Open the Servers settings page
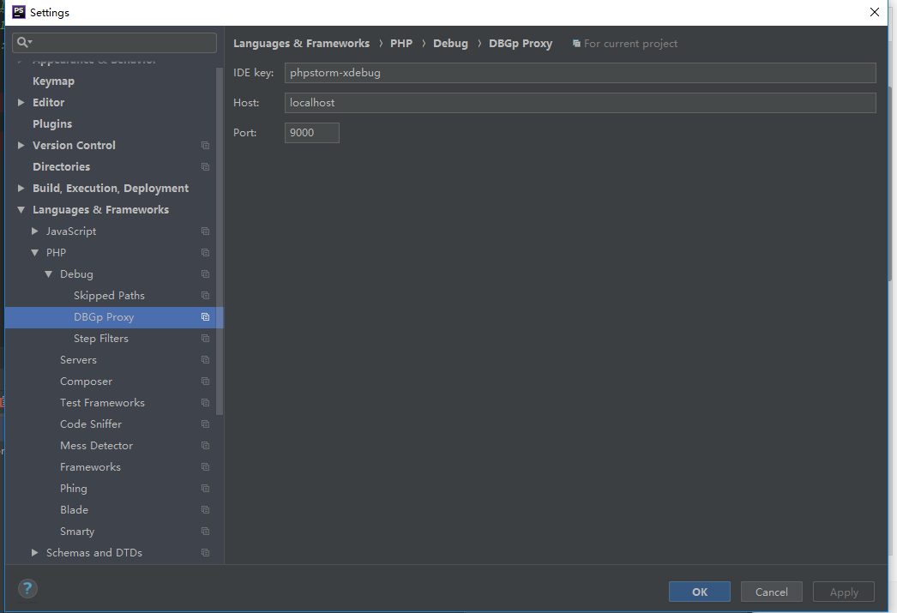This screenshot has height=613, width=897. 78,360
